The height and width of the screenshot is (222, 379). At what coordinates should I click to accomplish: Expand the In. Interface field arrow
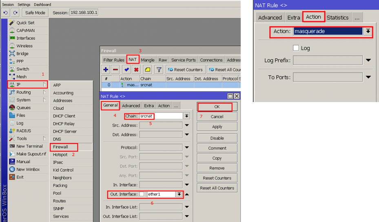coord(187,185)
